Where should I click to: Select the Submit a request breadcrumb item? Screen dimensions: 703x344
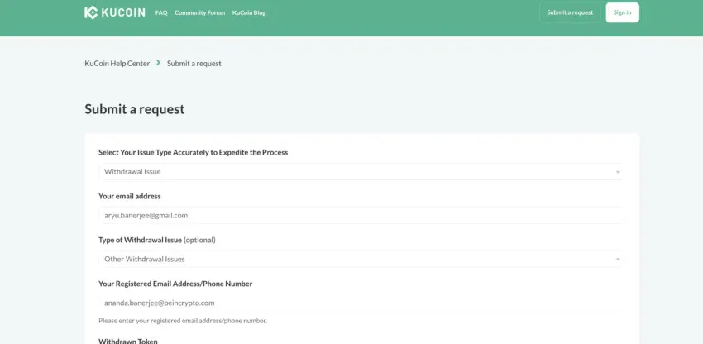coord(194,63)
